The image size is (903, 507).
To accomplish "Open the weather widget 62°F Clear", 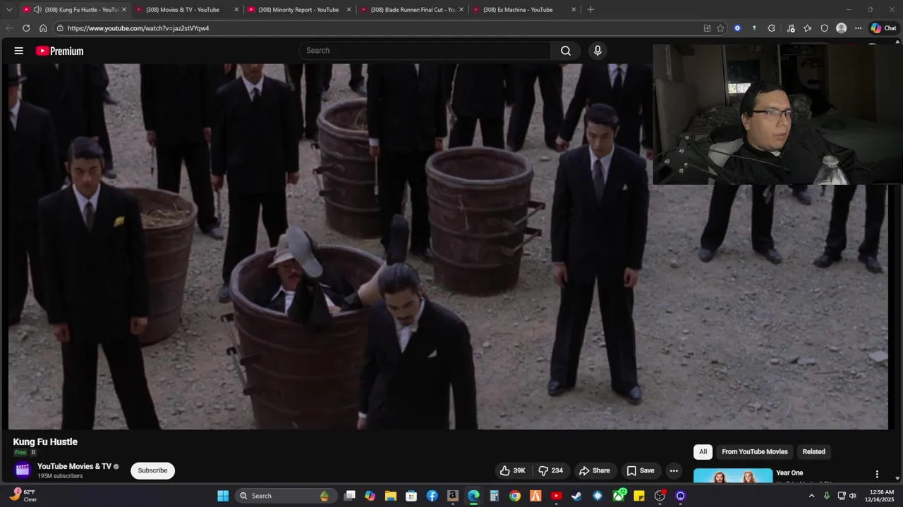I will (24, 496).
